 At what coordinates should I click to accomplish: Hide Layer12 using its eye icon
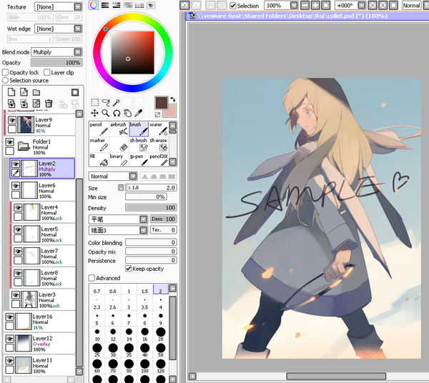click(x=9, y=339)
